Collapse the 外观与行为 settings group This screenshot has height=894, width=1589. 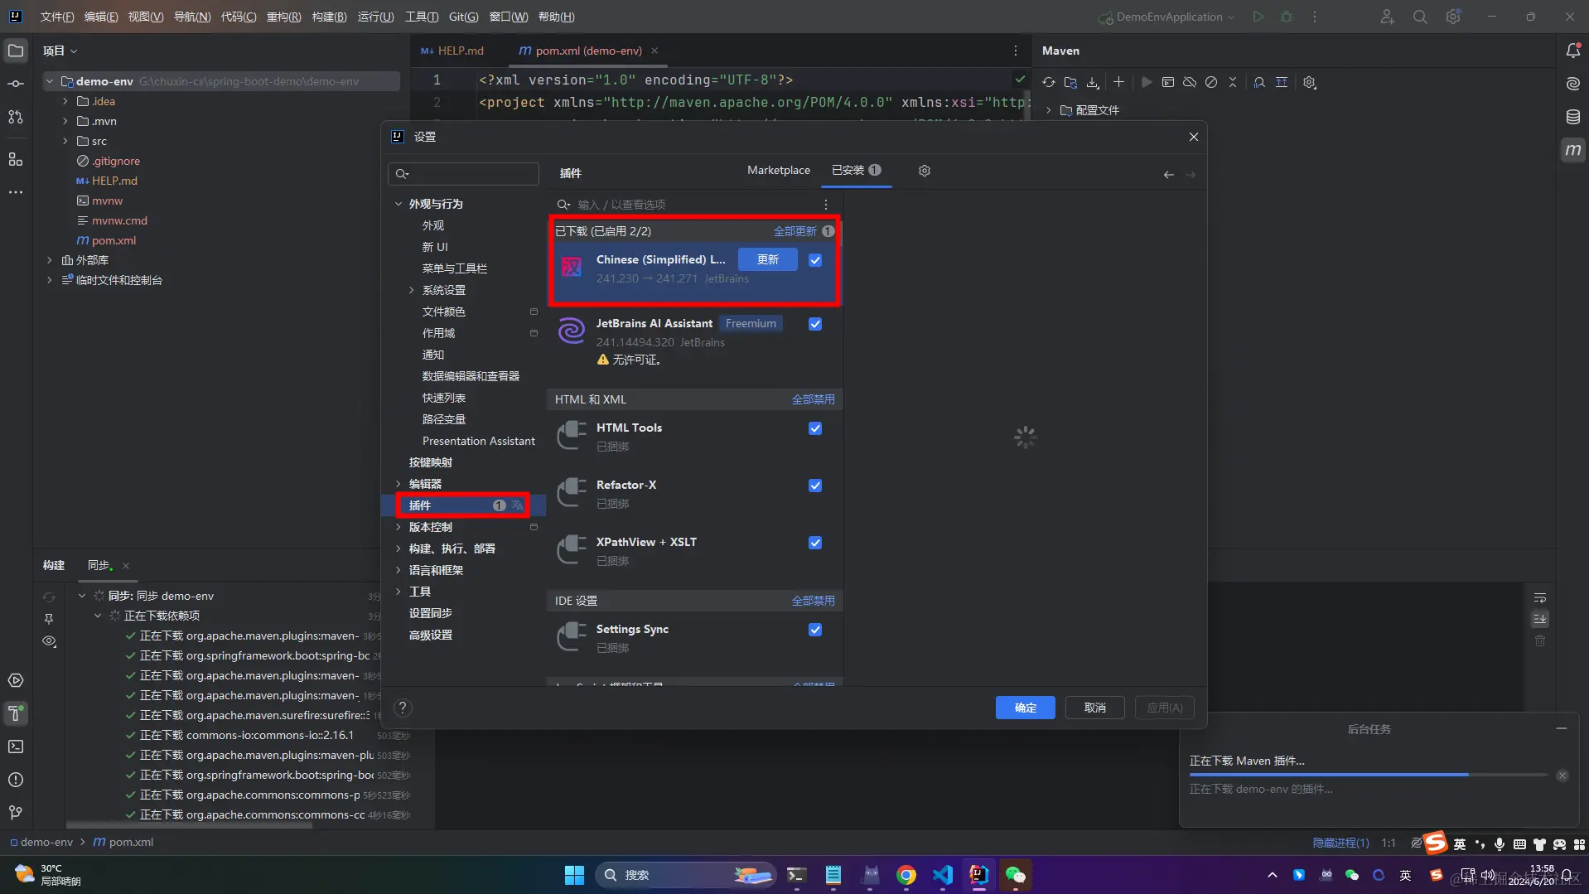click(x=398, y=204)
